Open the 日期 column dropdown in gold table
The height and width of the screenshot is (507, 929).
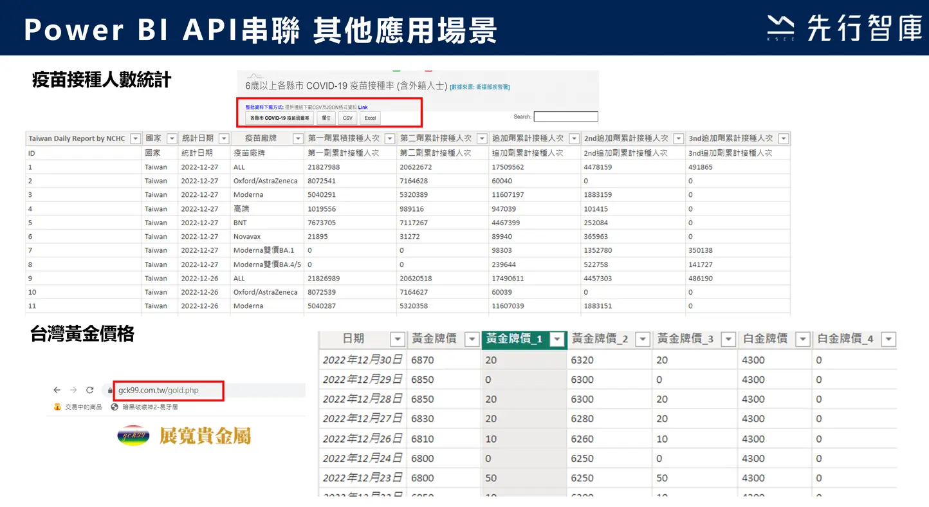[x=398, y=340]
